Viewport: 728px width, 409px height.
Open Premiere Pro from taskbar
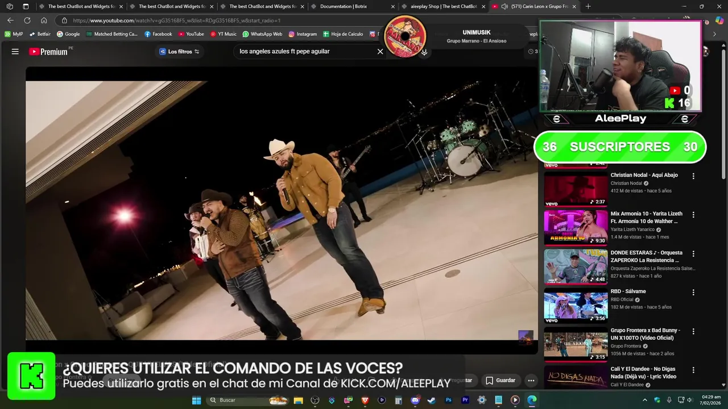pyautogui.click(x=465, y=400)
